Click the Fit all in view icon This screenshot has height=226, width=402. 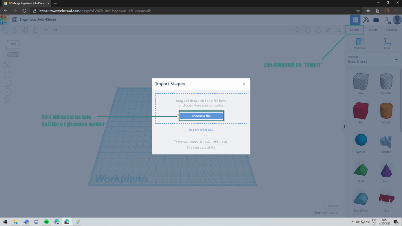tap(7, 74)
